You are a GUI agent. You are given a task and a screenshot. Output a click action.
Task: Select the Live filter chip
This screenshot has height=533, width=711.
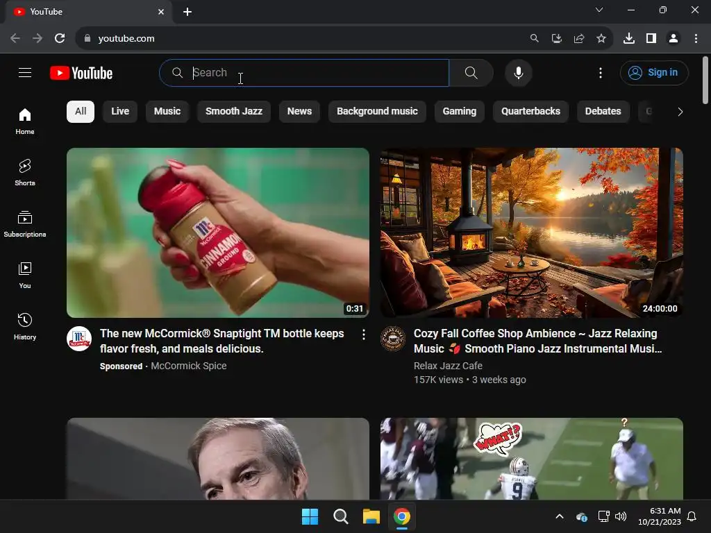coord(120,112)
